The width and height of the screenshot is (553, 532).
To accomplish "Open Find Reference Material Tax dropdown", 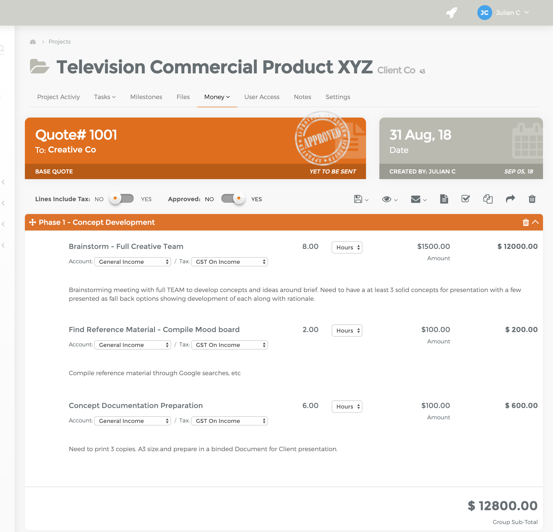I will pos(229,345).
